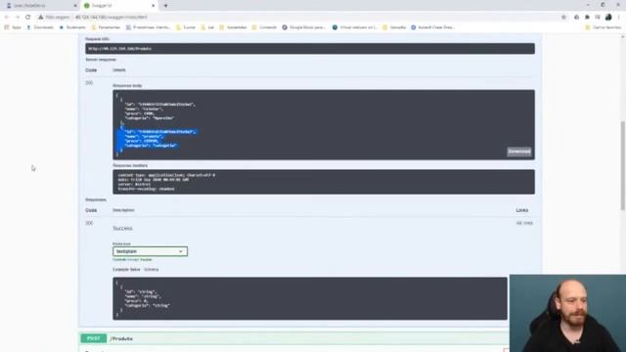Click the address bar URL
Viewport: 626px width, 352px height.
[x=111, y=18]
